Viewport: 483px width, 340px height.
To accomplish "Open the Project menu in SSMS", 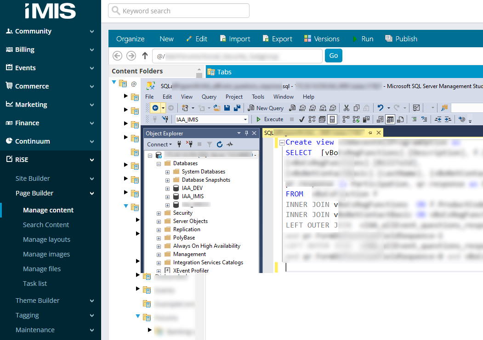I will [x=234, y=97].
